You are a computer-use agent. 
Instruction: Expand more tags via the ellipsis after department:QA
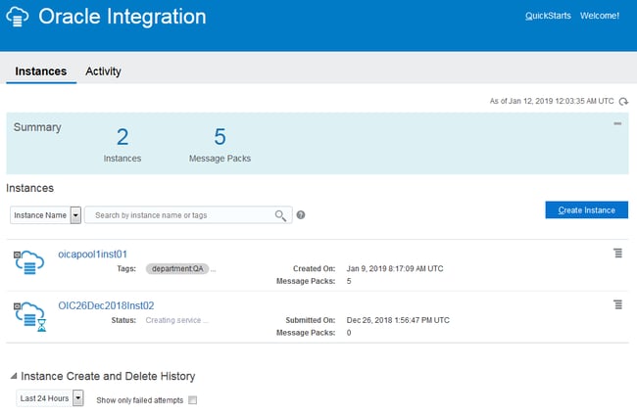[x=214, y=269]
